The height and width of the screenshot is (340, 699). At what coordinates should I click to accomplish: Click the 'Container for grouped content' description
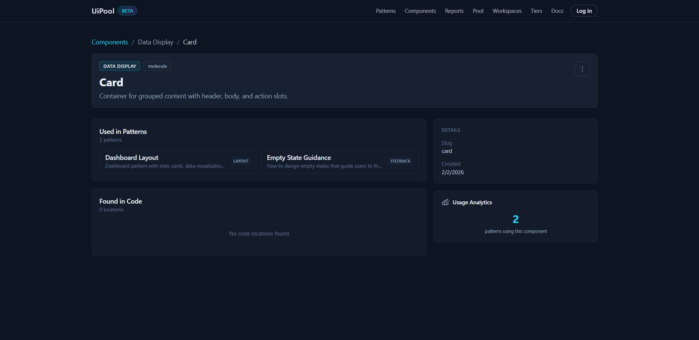[x=194, y=96]
